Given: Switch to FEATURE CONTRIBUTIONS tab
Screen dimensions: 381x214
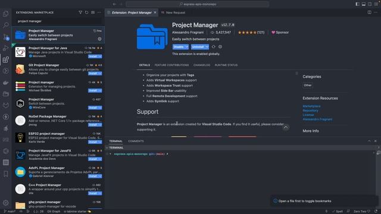Looking at the screenshot, I should pyautogui.click(x=171, y=65).
